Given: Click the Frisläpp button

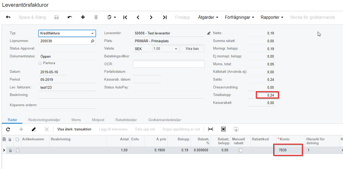Looking at the screenshot, I should 182,17.
